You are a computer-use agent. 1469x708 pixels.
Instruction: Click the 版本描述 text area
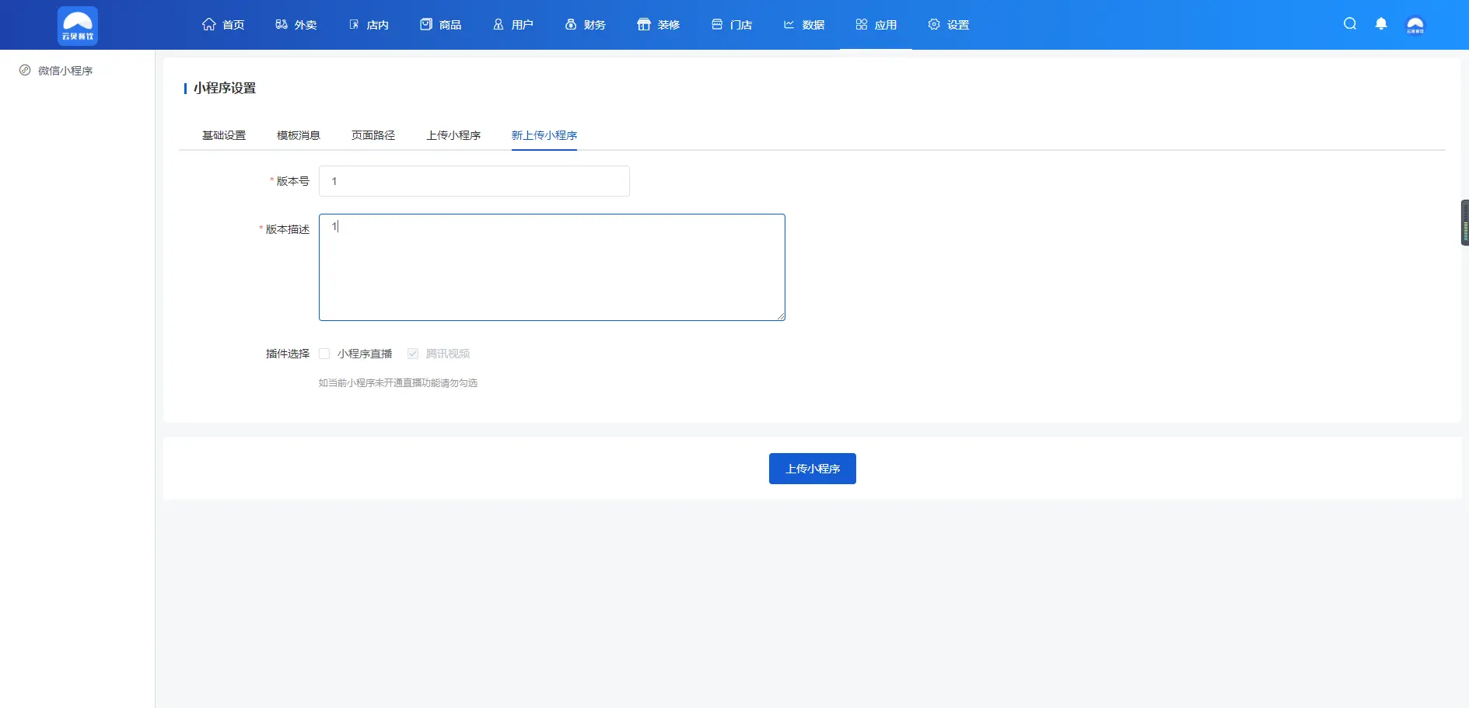tap(552, 267)
